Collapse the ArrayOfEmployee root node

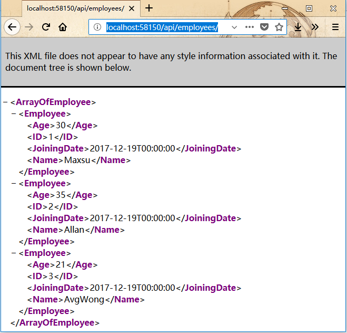tap(5, 102)
